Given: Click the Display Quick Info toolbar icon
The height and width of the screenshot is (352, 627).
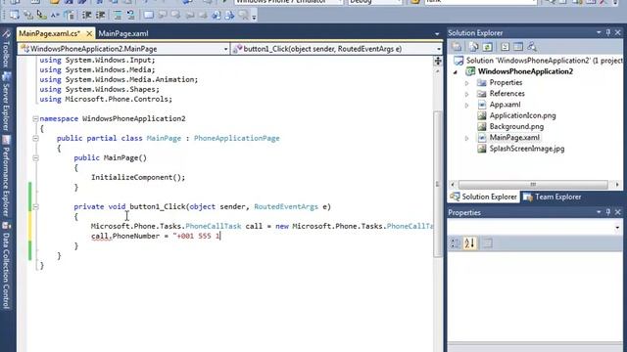Looking at the screenshot, I should tap(41, 16).
